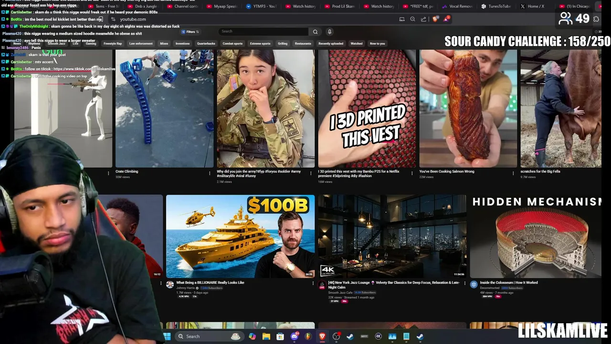Viewport: 611px width, 344px height.
Task: Open options menu for New York Jazz Lounge
Action: (464, 283)
